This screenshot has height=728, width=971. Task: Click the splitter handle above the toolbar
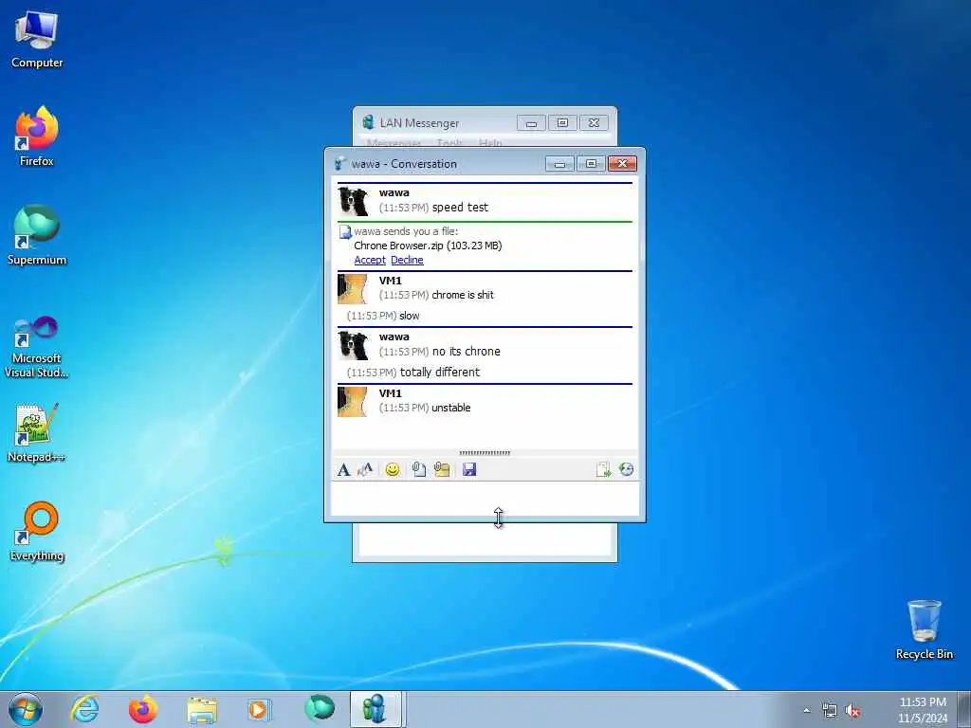[485, 453]
